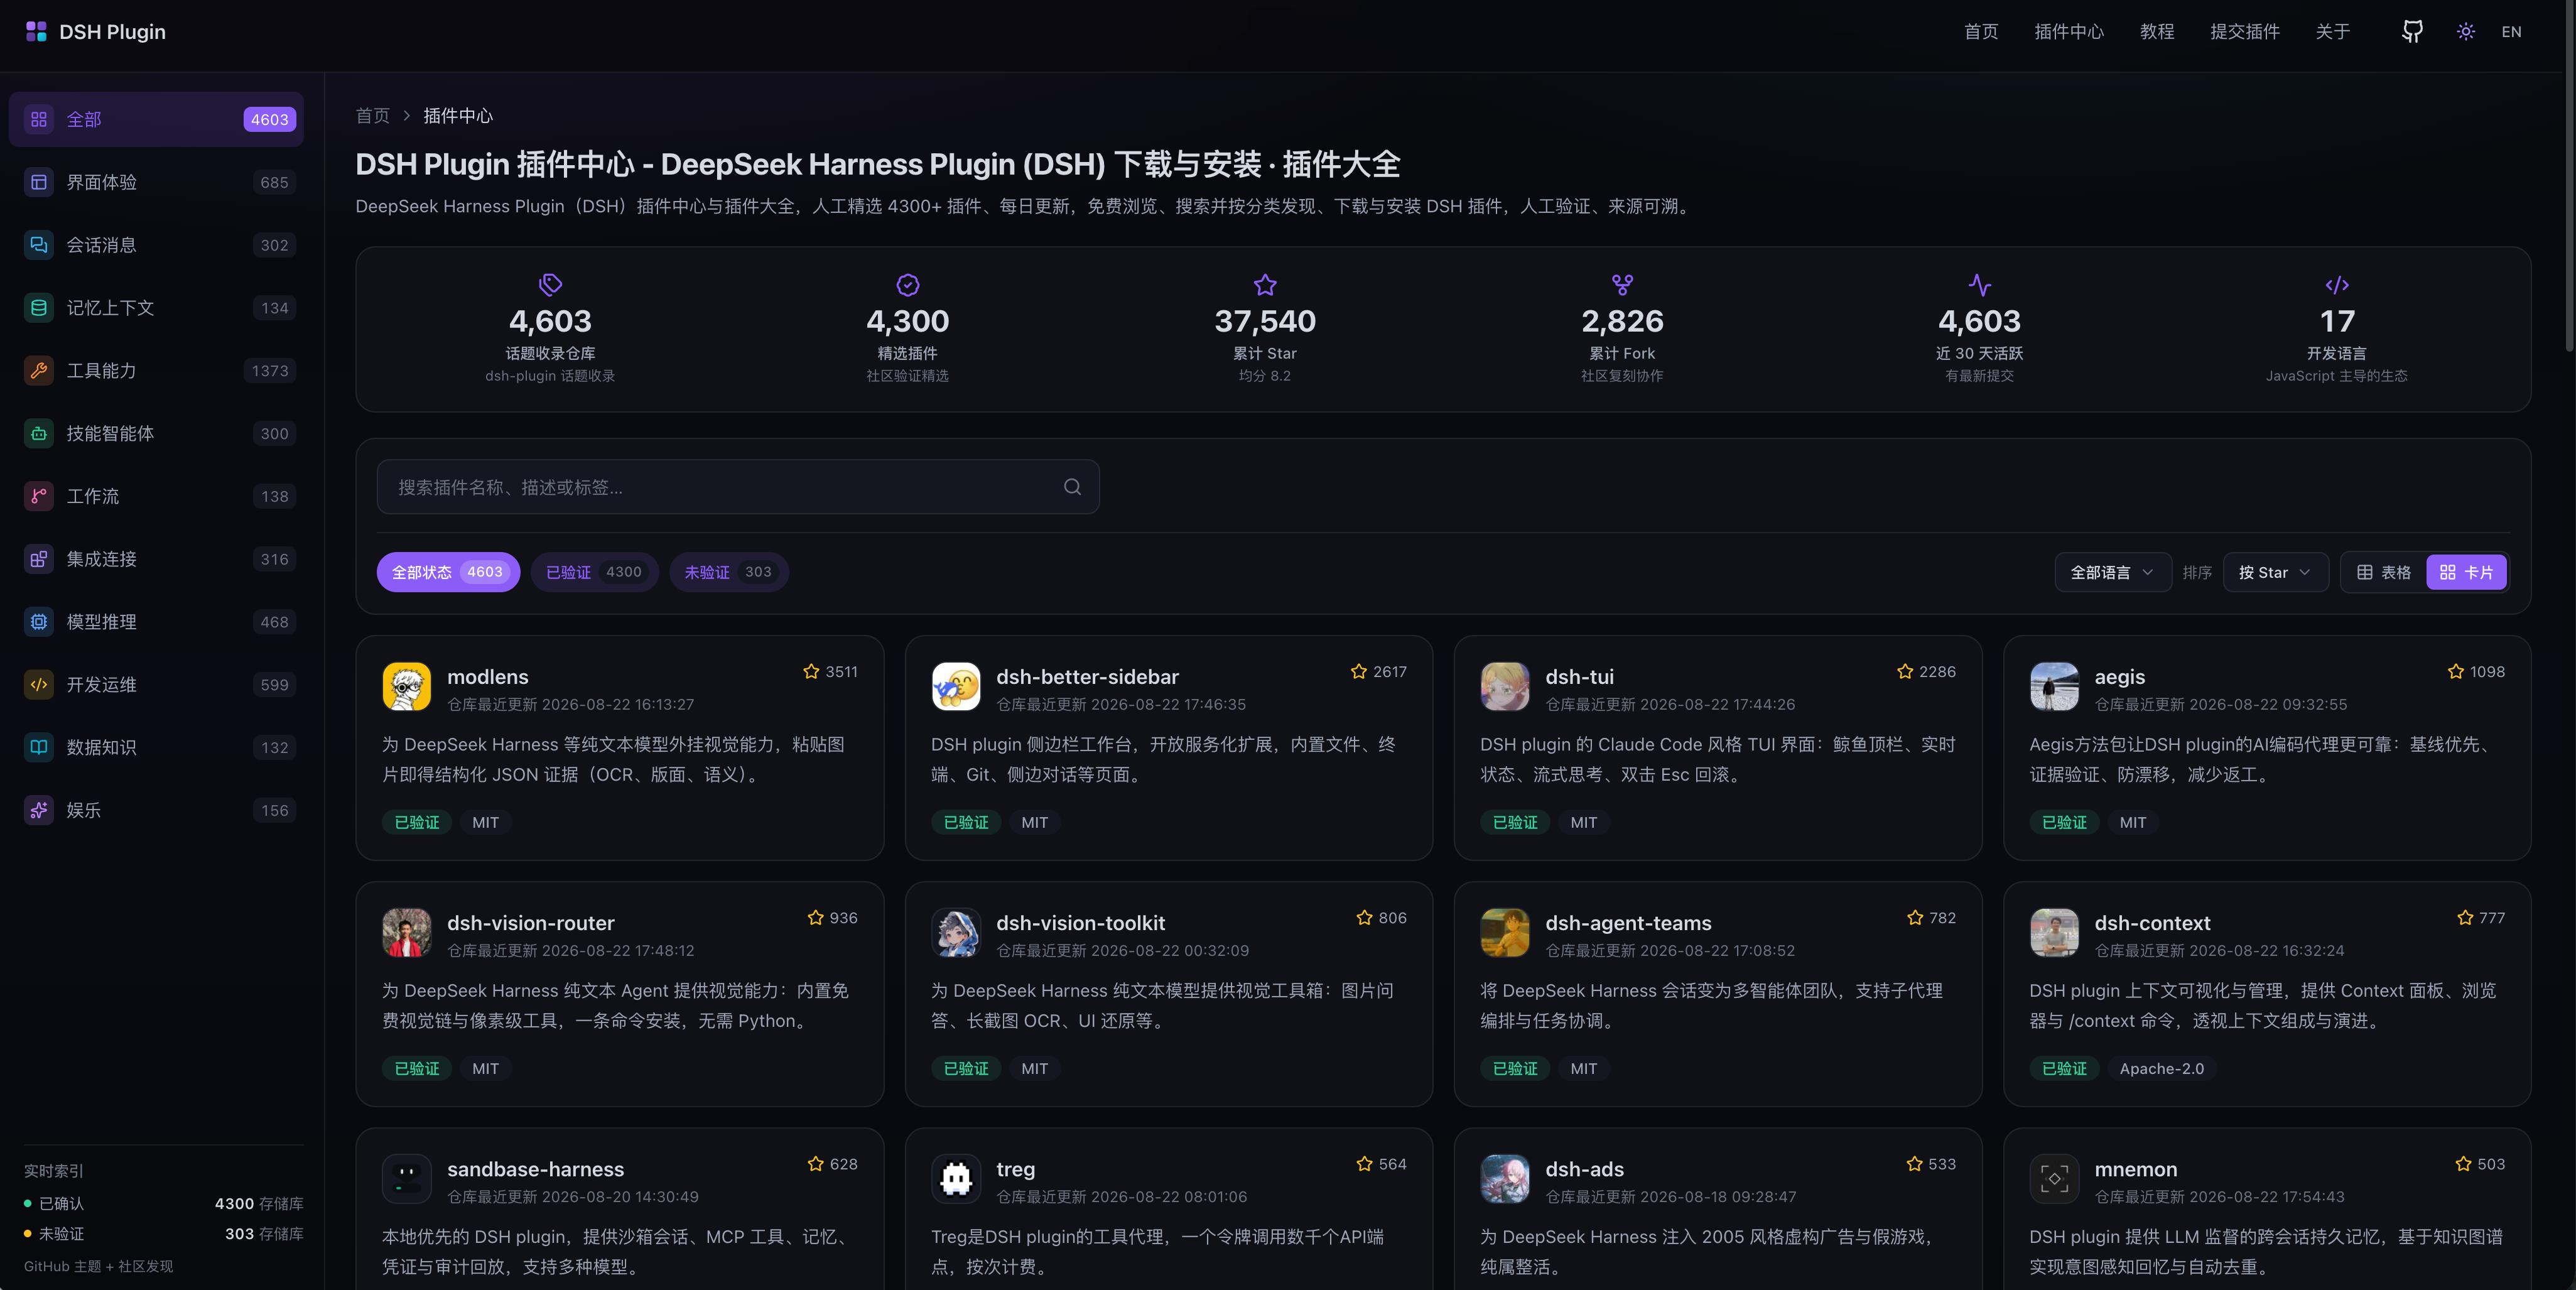Click the magnifier search icon
Image resolution: width=2576 pixels, height=1290 pixels.
click(1072, 487)
